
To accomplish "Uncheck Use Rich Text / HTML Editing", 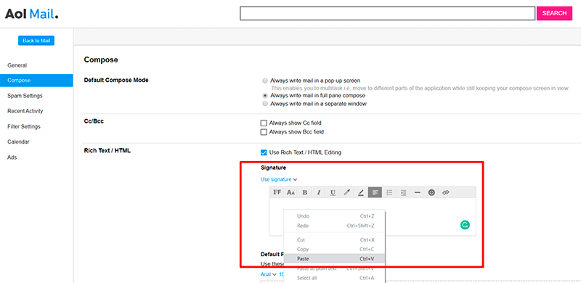I will (264, 152).
